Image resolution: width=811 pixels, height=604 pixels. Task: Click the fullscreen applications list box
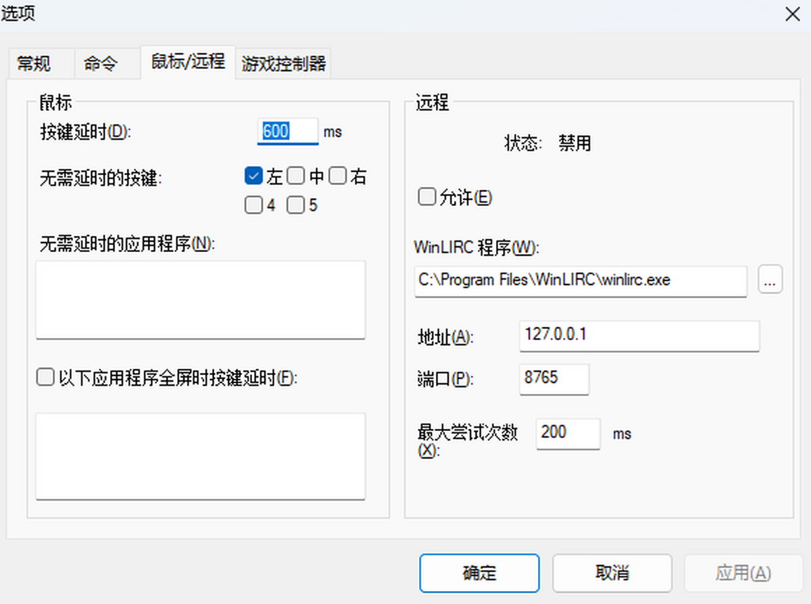pyautogui.click(x=200, y=456)
